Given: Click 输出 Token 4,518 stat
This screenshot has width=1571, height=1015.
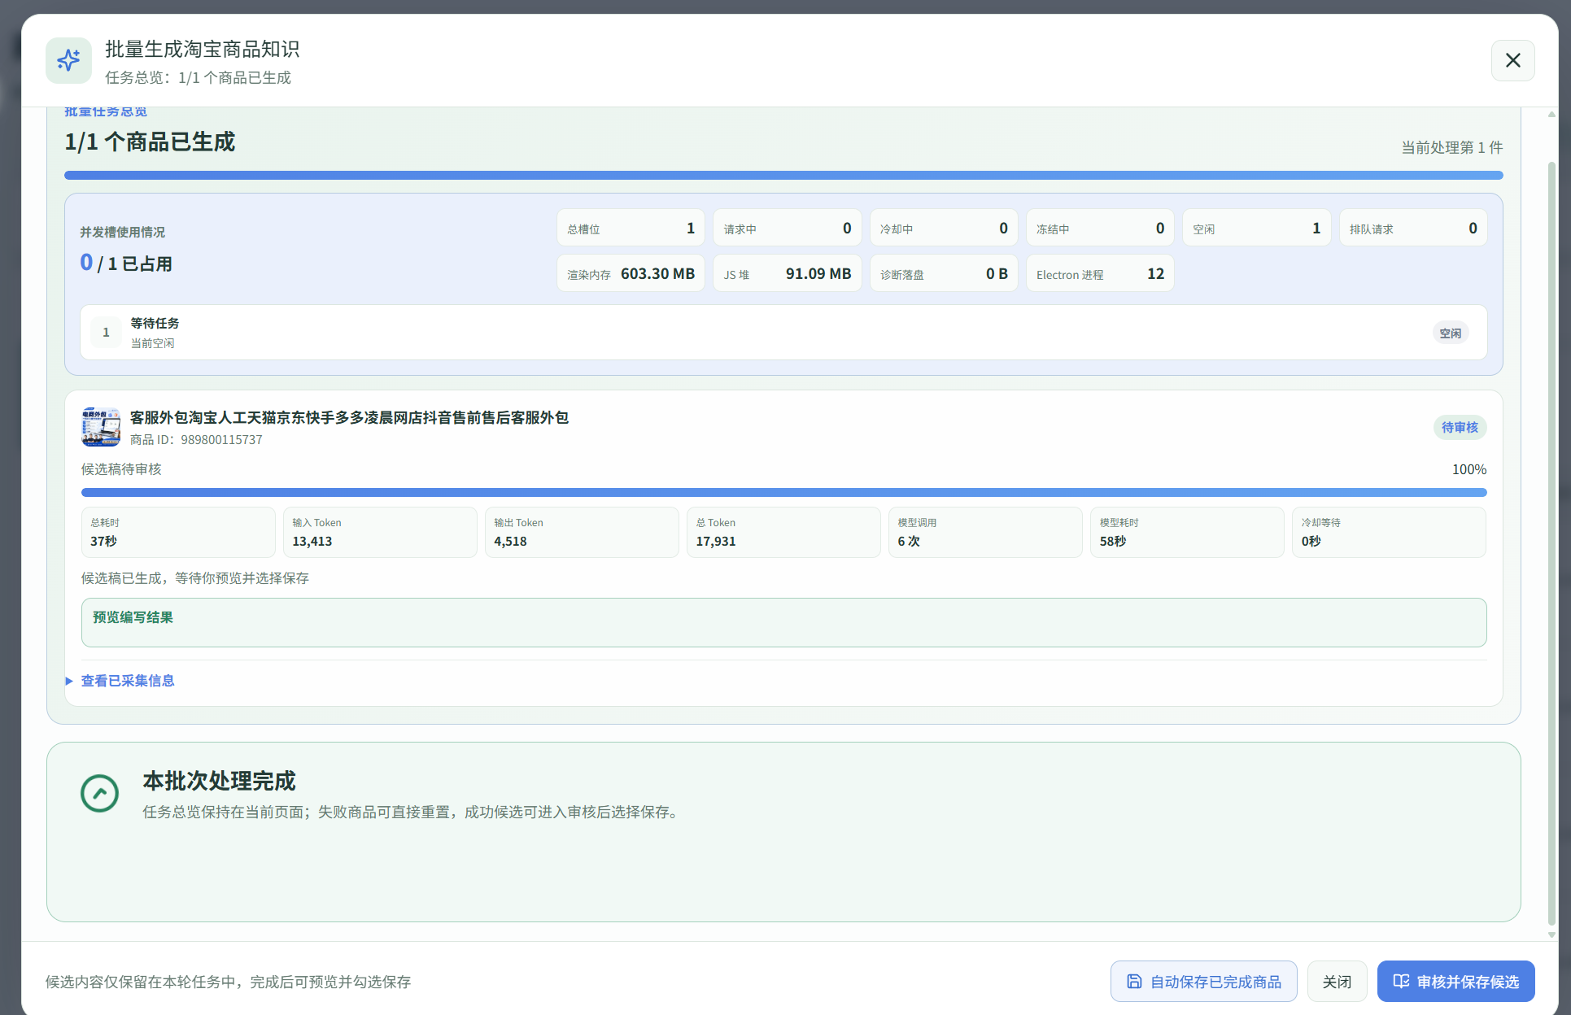Looking at the screenshot, I should [x=582, y=532].
